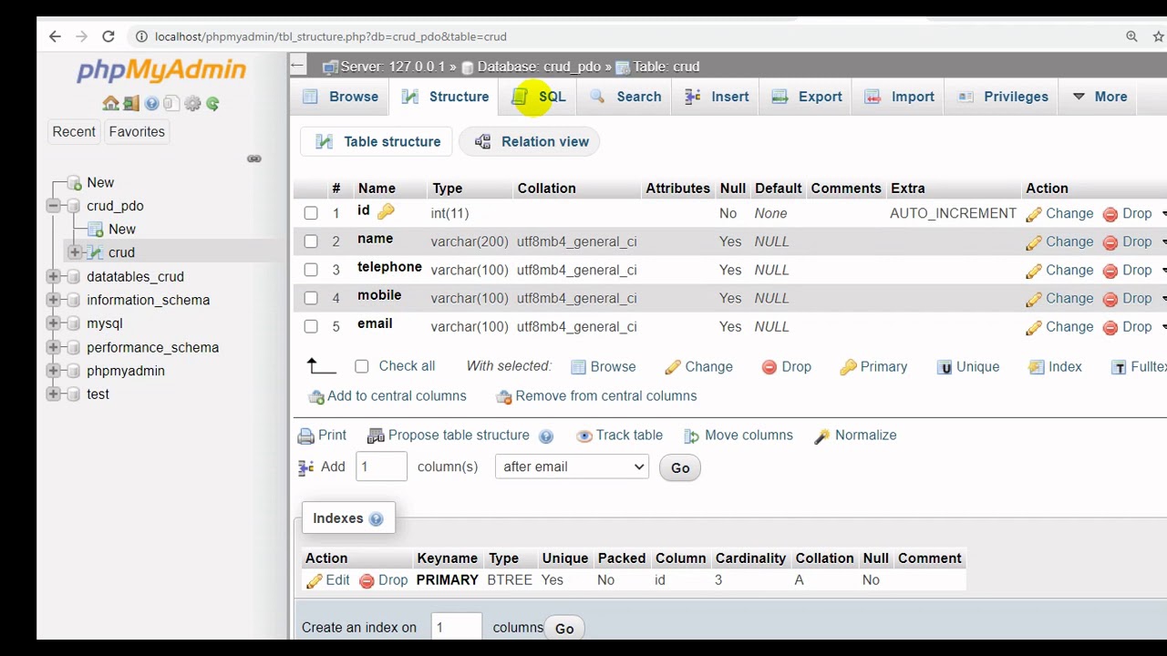Switch to the Browse tab
The width and height of the screenshot is (1167, 656).
(x=340, y=97)
